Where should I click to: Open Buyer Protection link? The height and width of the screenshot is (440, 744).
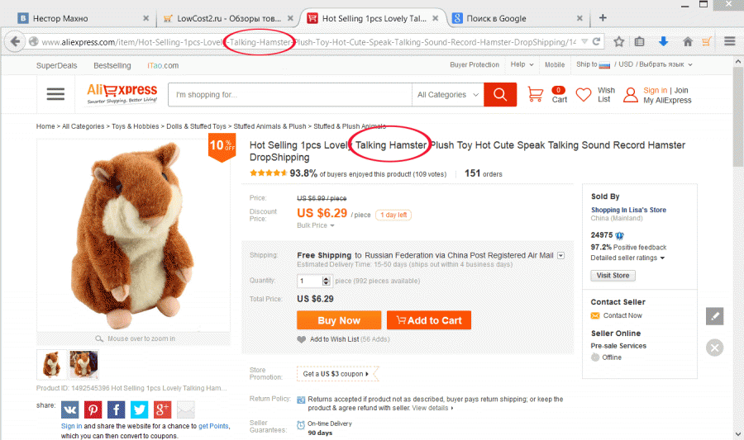pos(475,64)
